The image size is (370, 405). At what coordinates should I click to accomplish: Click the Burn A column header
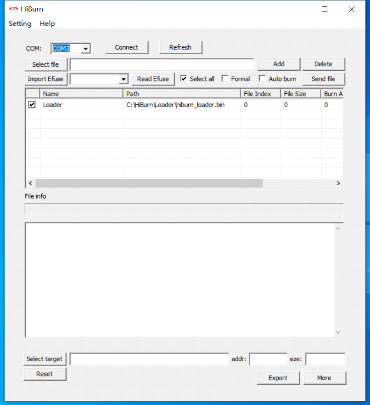click(332, 94)
